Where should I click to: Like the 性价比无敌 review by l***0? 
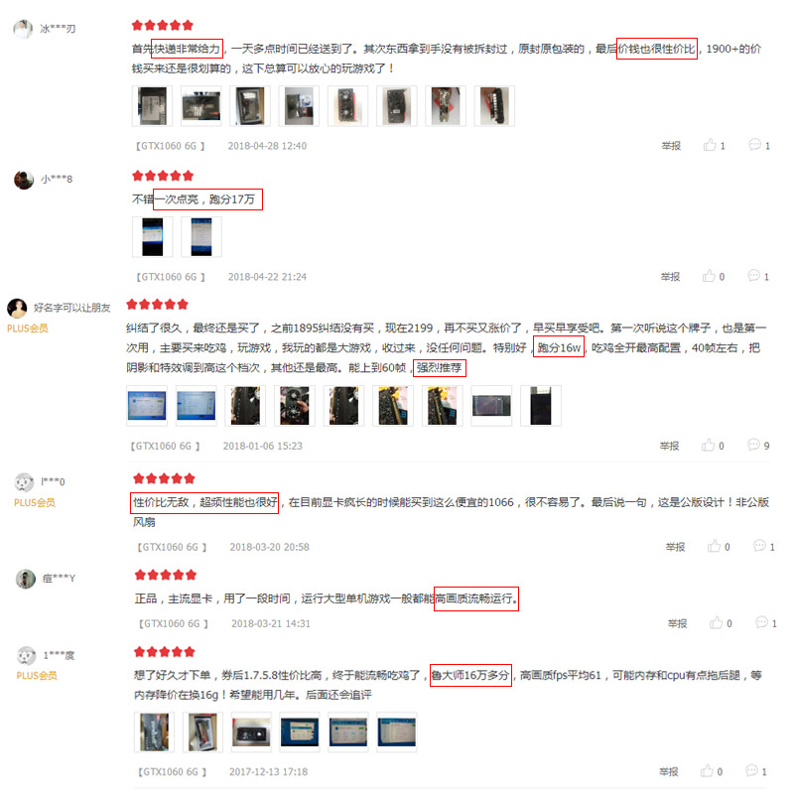click(x=714, y=546)
